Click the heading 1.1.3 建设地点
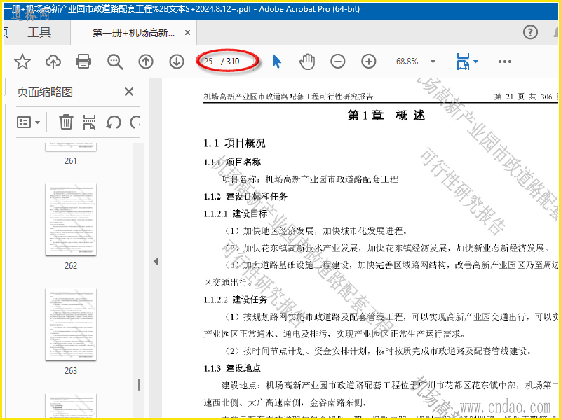The width and height of the screenshot is (561, 420). click(x=232, y=368)
